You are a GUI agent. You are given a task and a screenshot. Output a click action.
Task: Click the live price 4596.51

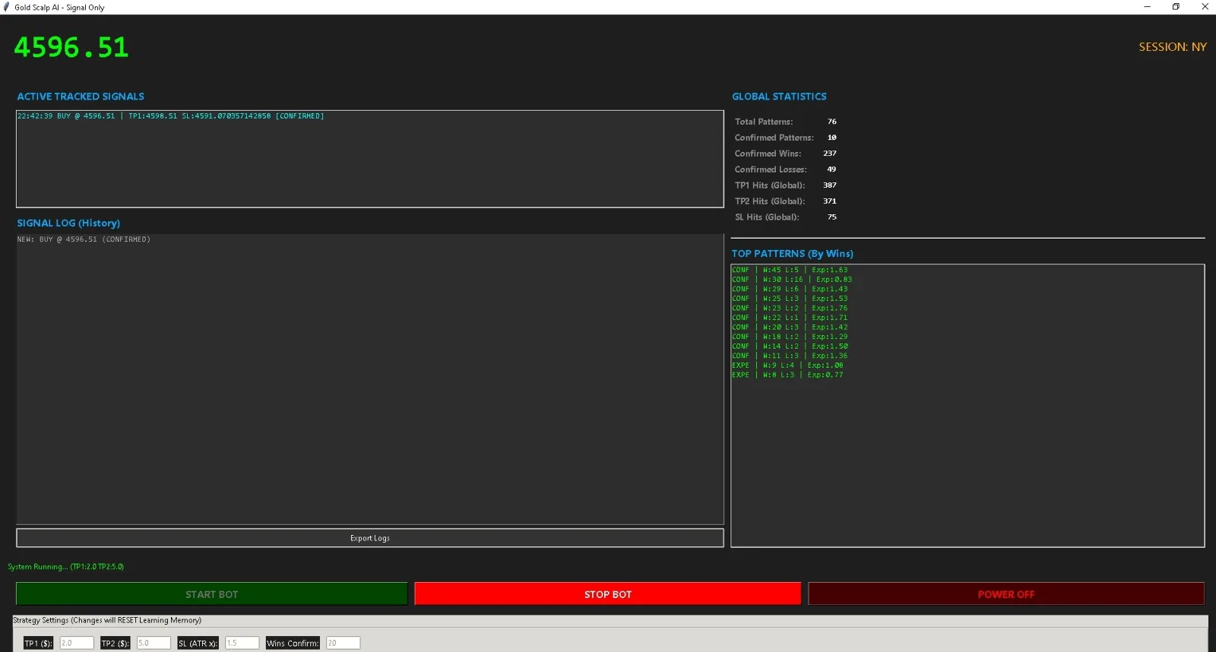[71, 47]
